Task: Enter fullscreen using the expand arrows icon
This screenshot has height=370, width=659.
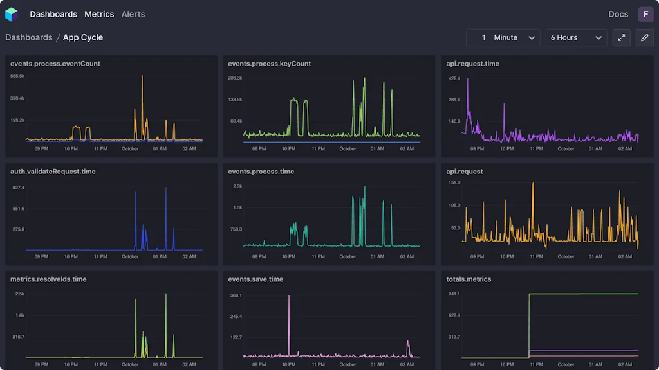Action: point(620,37)
